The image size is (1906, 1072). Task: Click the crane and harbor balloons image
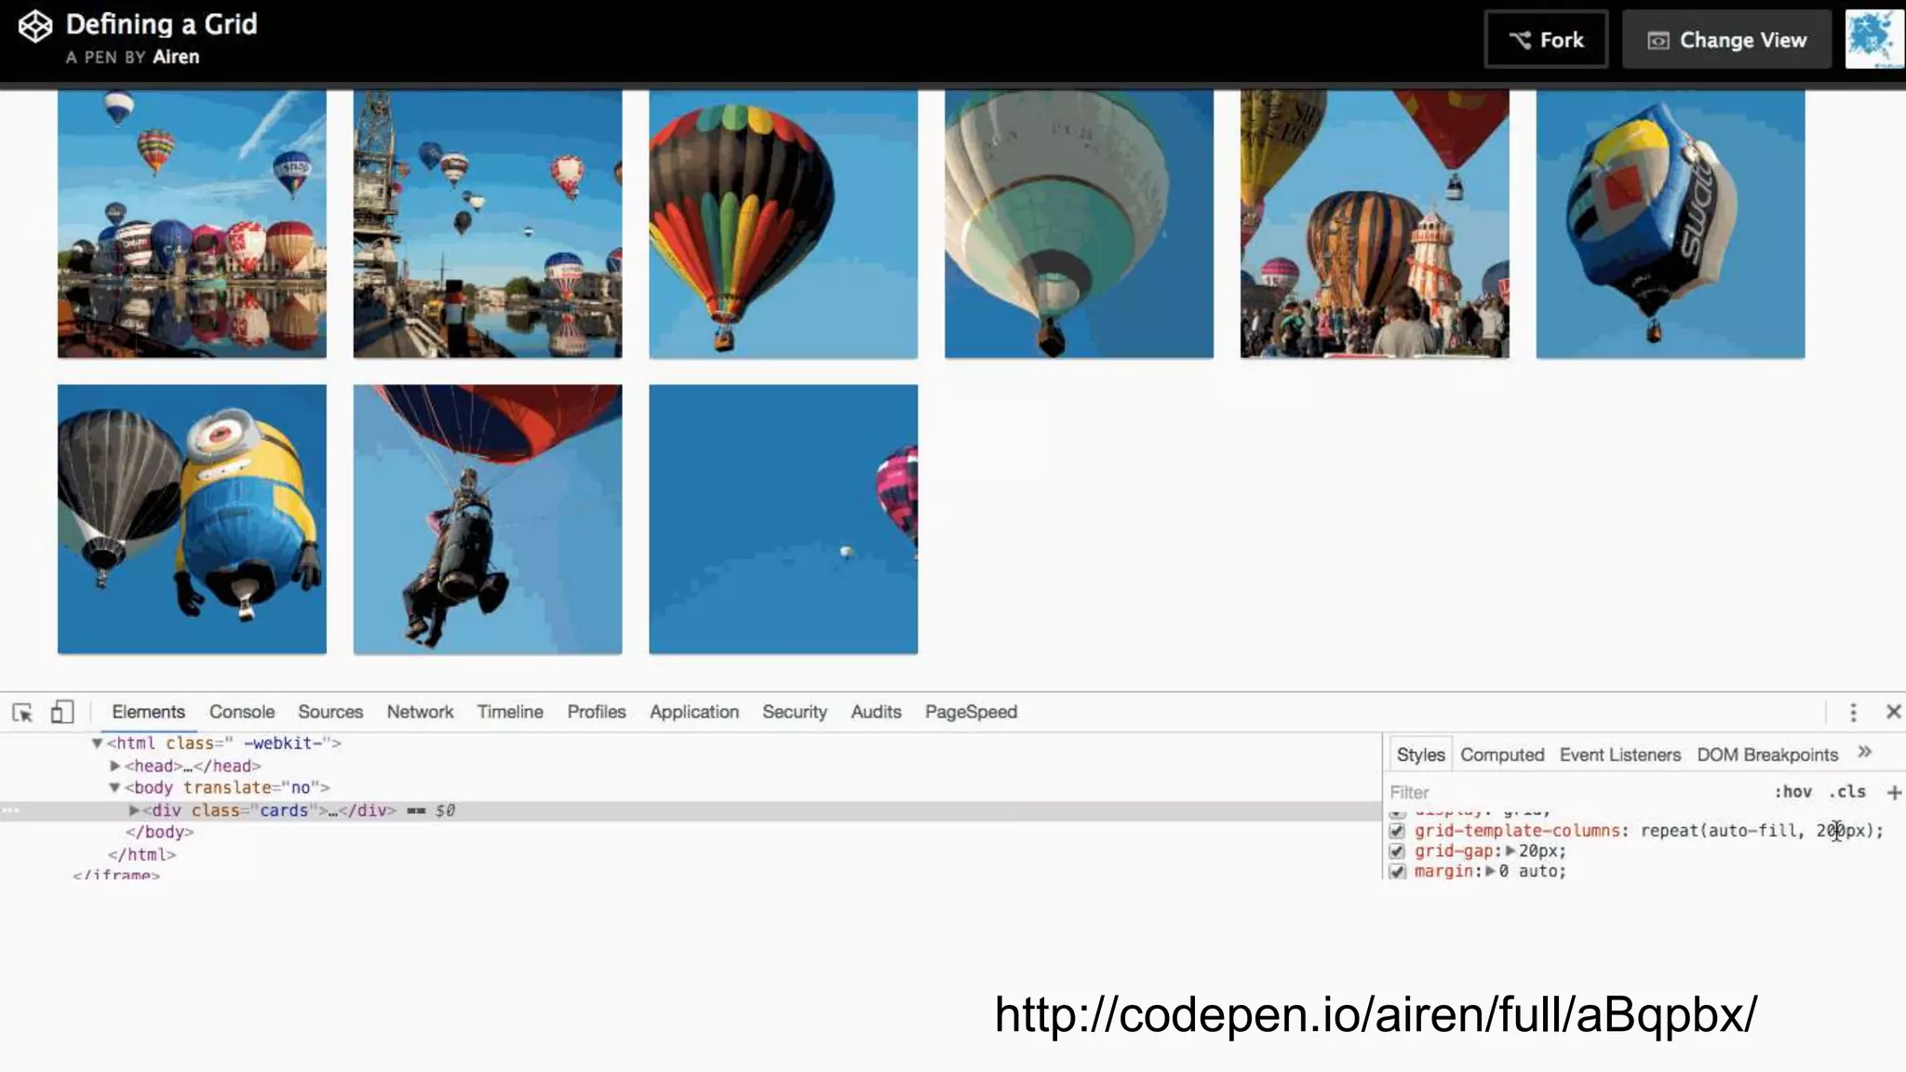point(488,224)
